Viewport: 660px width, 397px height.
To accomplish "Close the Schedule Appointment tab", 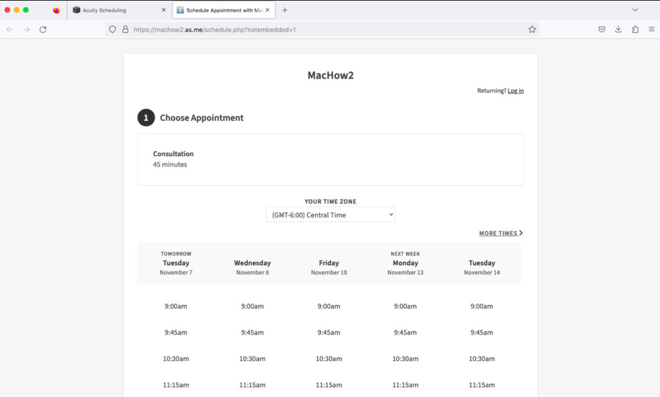I will tap(267, 10).
